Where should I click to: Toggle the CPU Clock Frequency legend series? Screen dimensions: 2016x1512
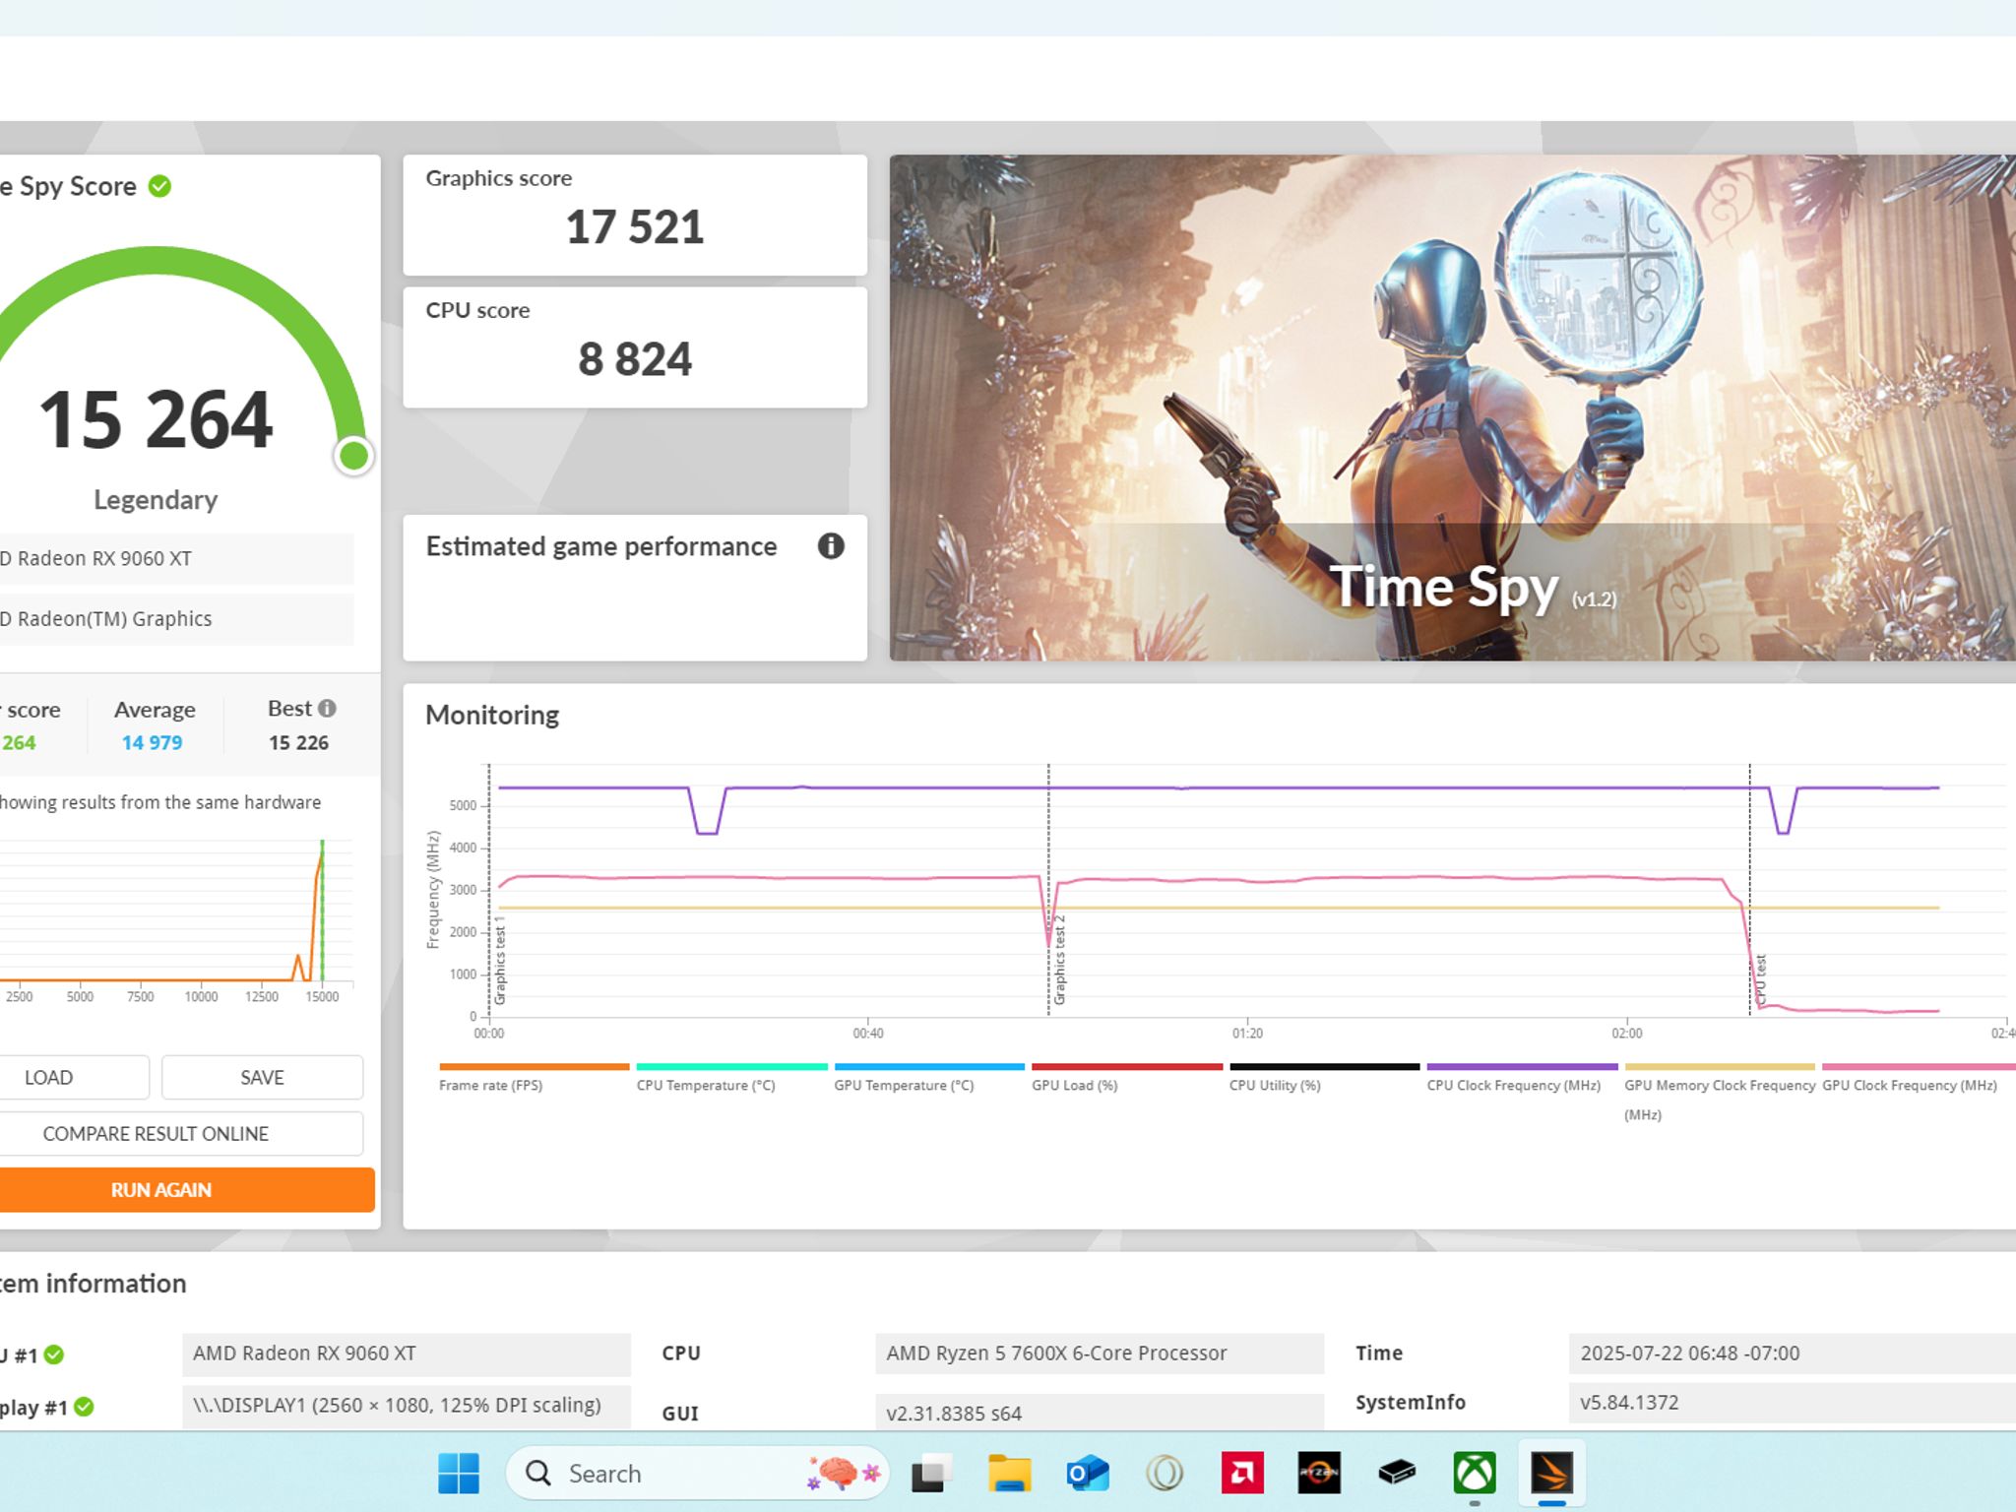tap(1522, 1078)
